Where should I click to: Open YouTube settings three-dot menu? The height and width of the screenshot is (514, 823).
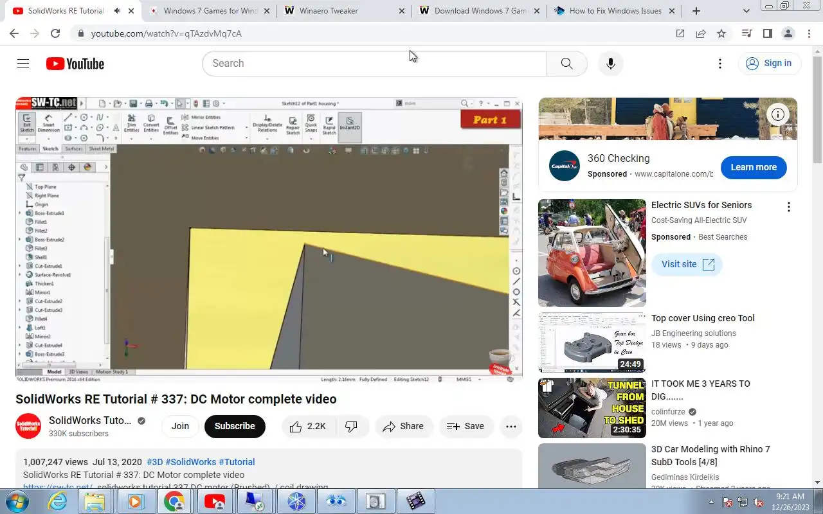click(720, 63)
